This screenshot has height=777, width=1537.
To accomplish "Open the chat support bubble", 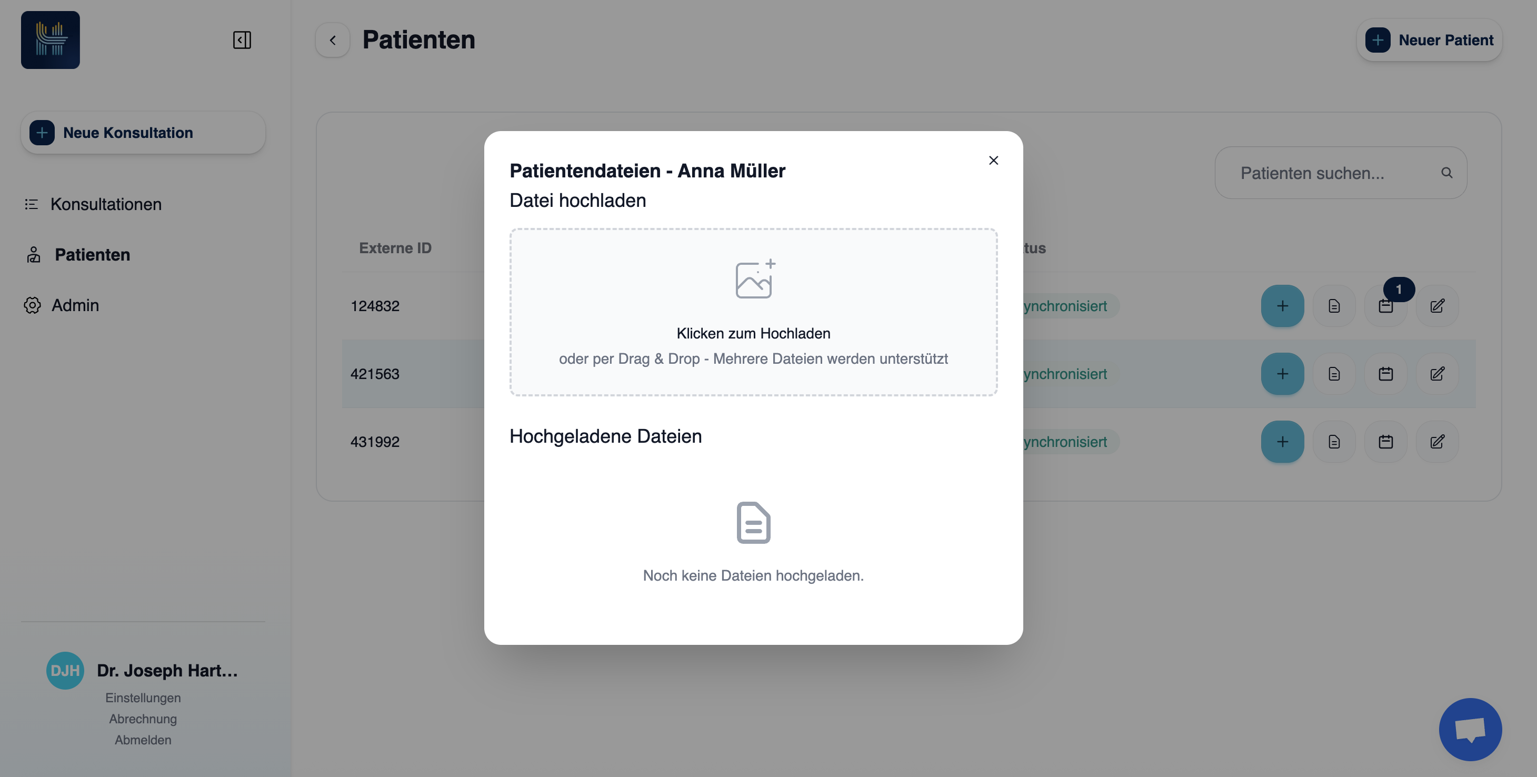I will coord(1470,729).
